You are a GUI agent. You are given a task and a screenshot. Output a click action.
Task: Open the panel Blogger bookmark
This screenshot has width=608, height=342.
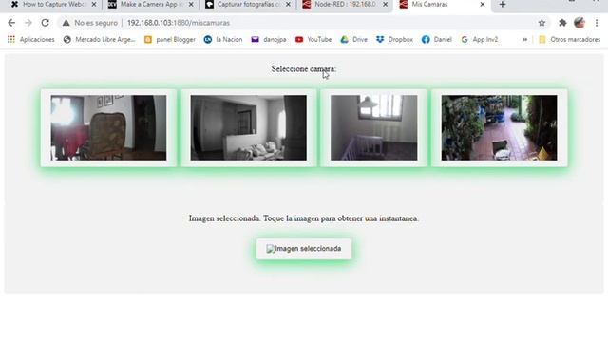click(x=170, y=40)
